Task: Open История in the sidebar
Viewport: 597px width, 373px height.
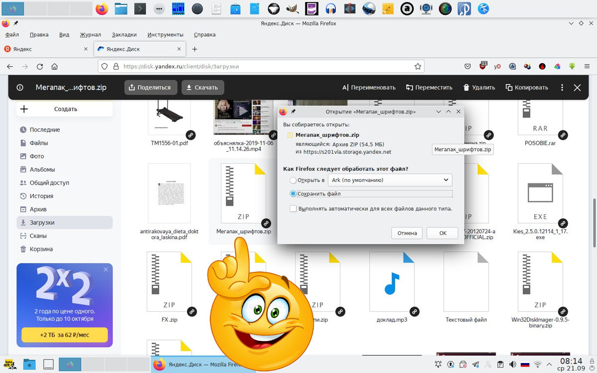Action: click(65, 196)
